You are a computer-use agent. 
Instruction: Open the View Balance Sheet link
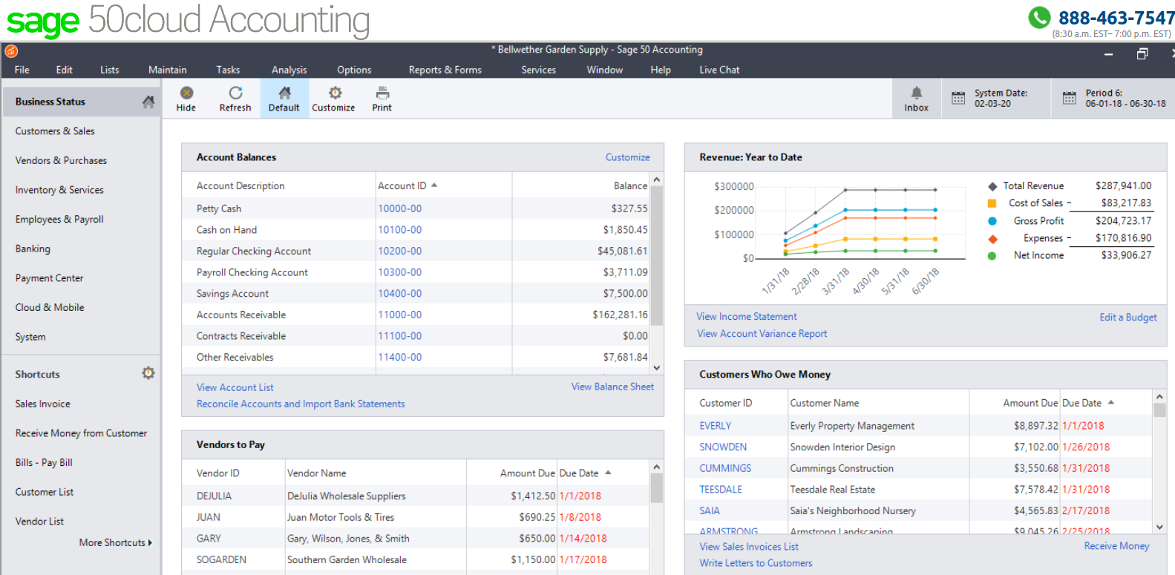(x=612, y=387)
